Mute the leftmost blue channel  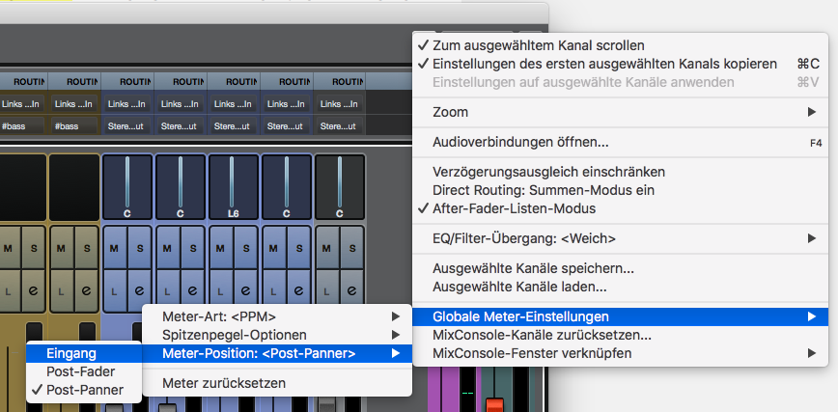pos(115,248)
